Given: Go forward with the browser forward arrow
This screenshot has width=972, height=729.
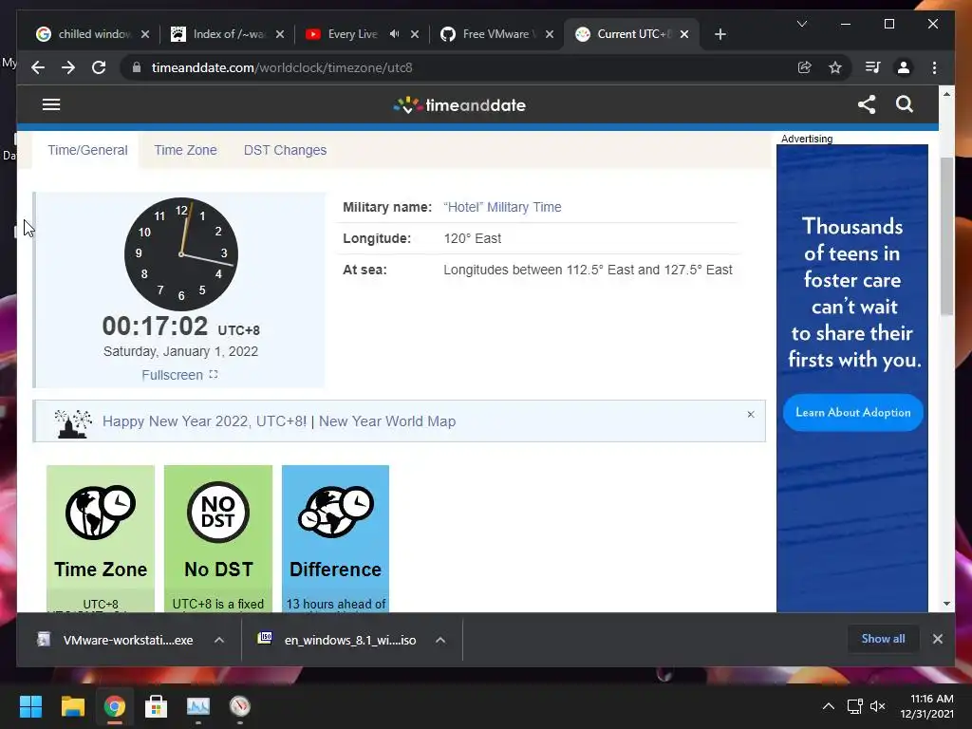Looking at the screenshot, I should pyautogui.click(x=68, y=67).
